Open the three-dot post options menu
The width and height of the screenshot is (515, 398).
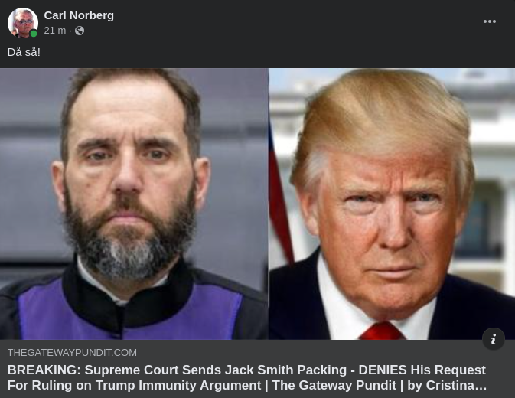click(490, 21)
